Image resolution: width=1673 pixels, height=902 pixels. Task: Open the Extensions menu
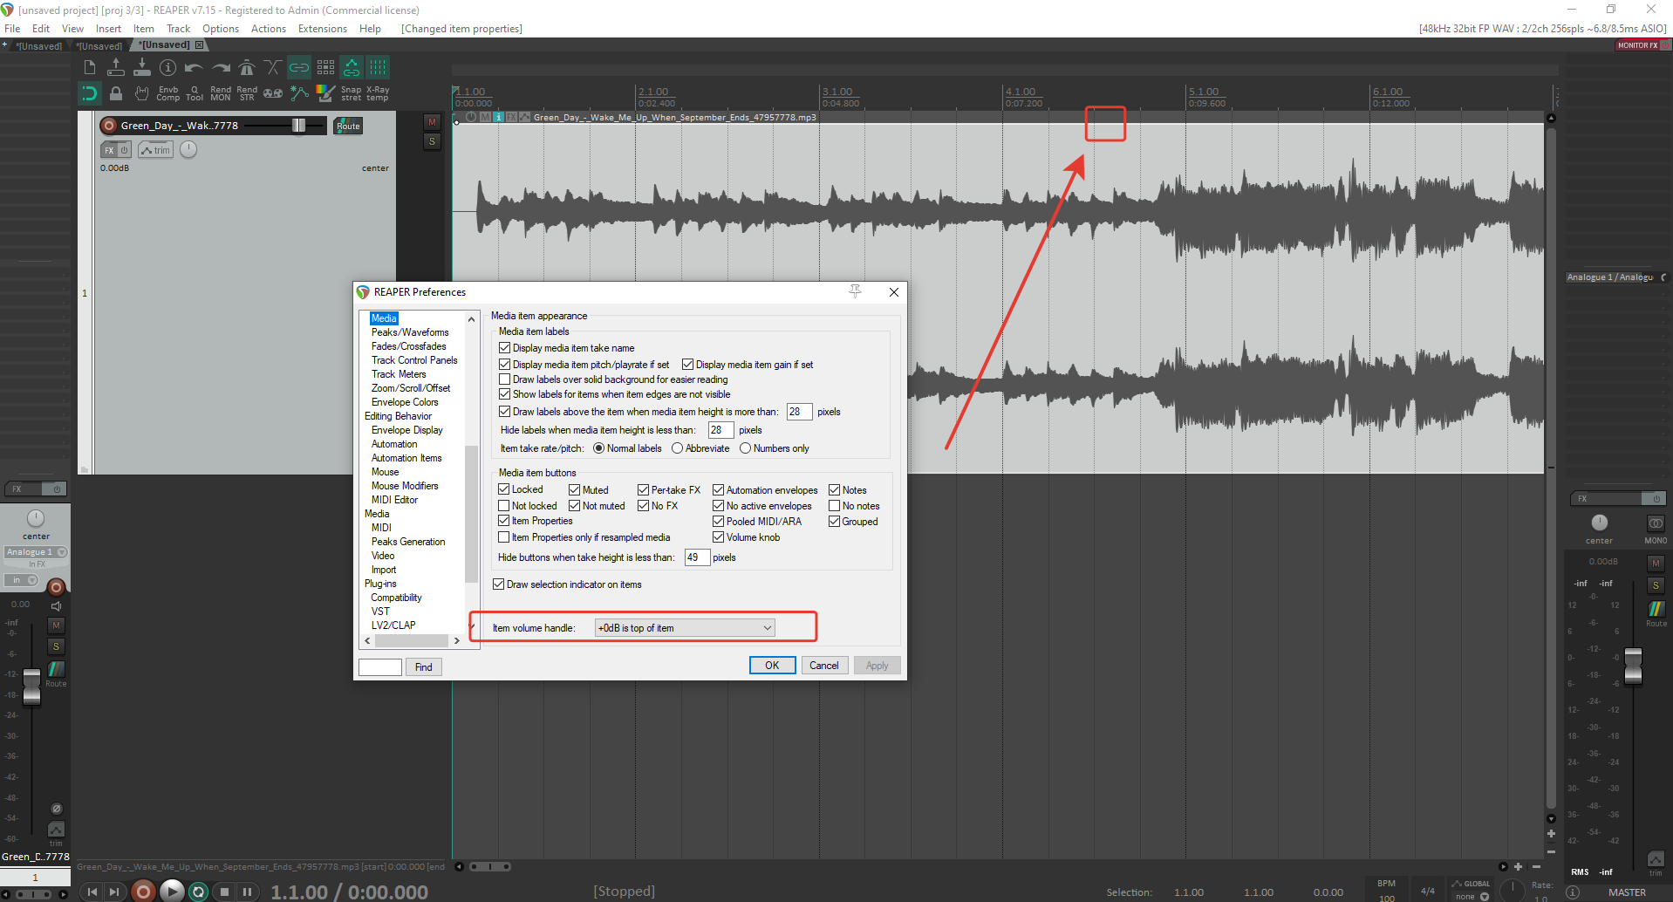point(323,29)
